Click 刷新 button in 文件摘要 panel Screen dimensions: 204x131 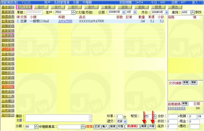194,83
